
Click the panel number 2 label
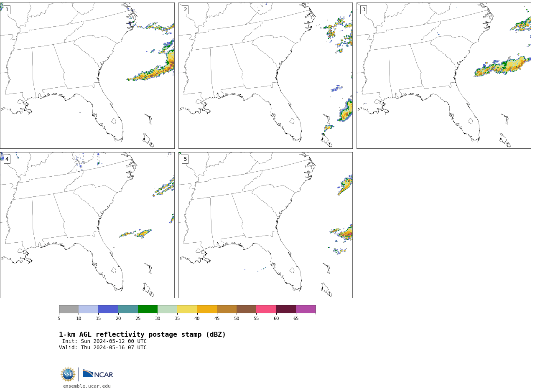(x=185, y=10)
